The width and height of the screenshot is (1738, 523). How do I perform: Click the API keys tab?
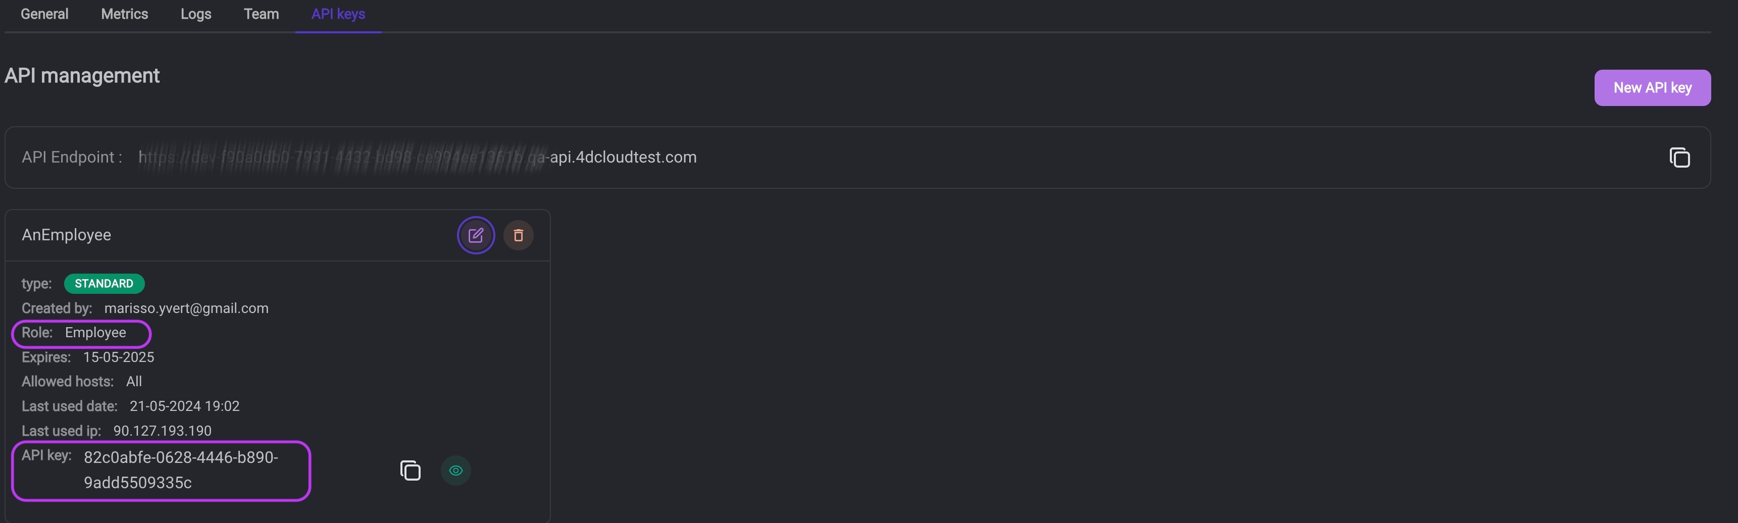click(338, 14)
